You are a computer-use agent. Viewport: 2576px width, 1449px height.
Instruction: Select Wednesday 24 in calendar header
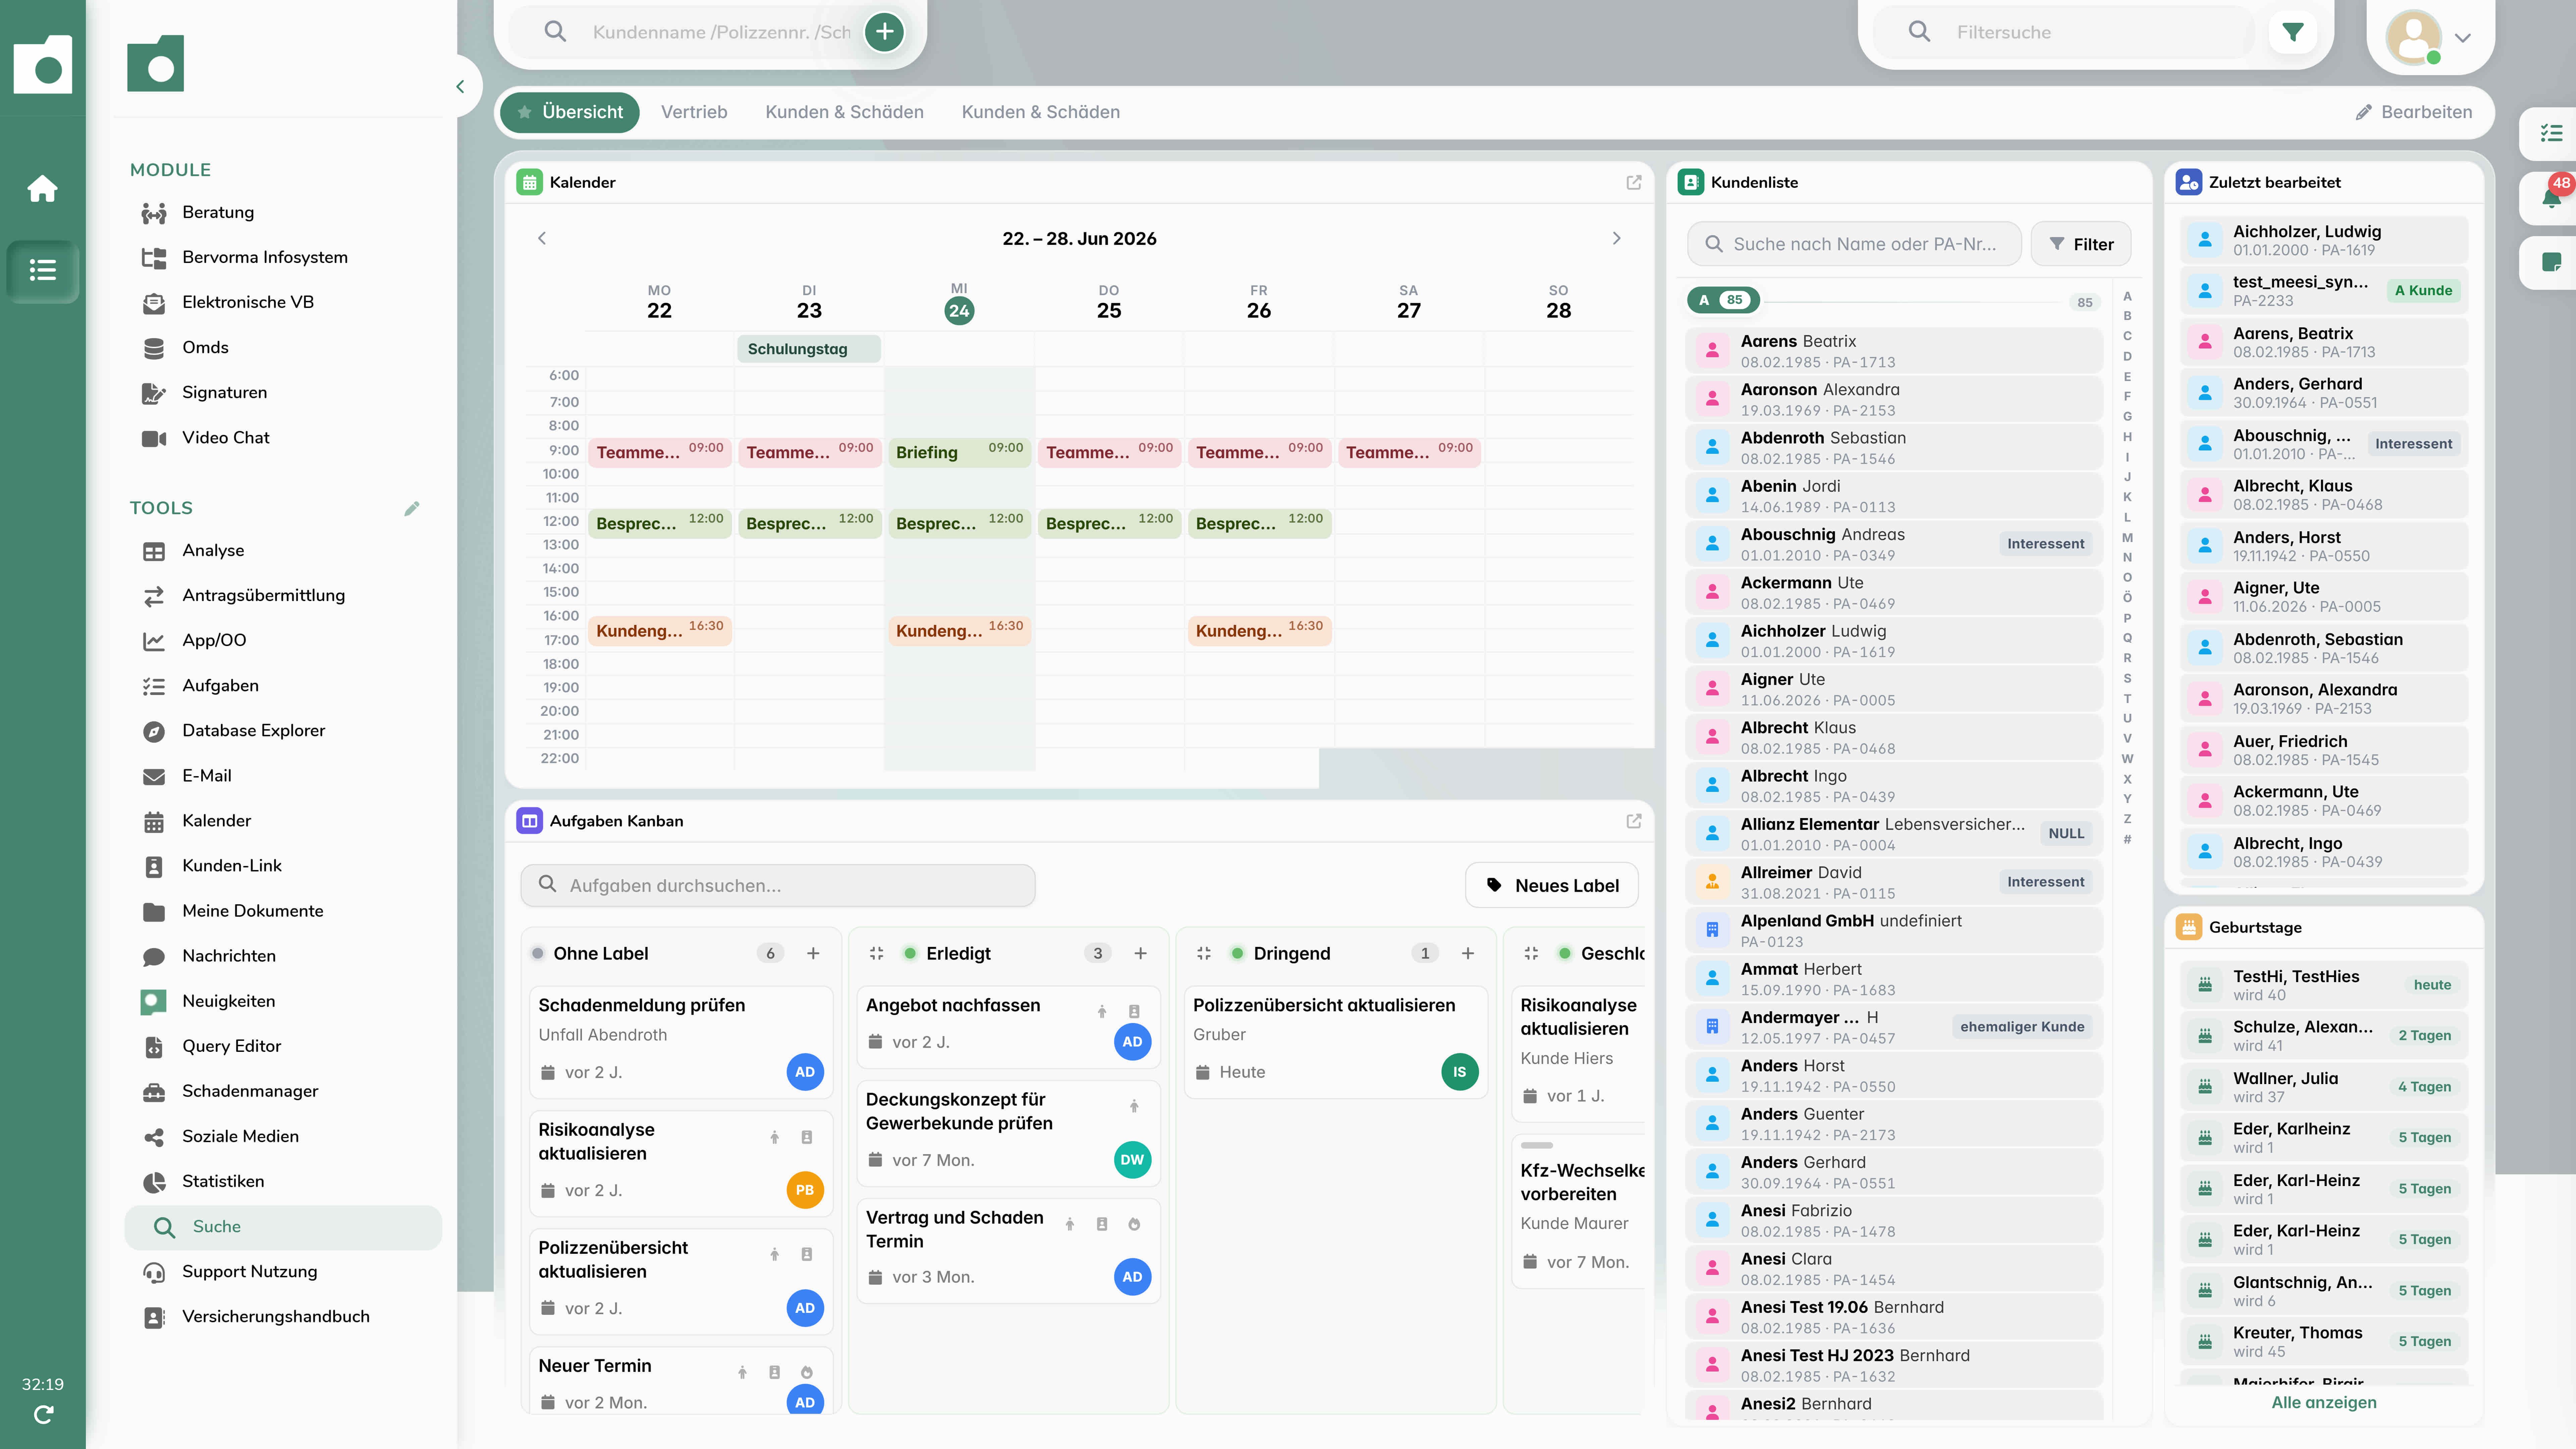(x=959, y=311)
